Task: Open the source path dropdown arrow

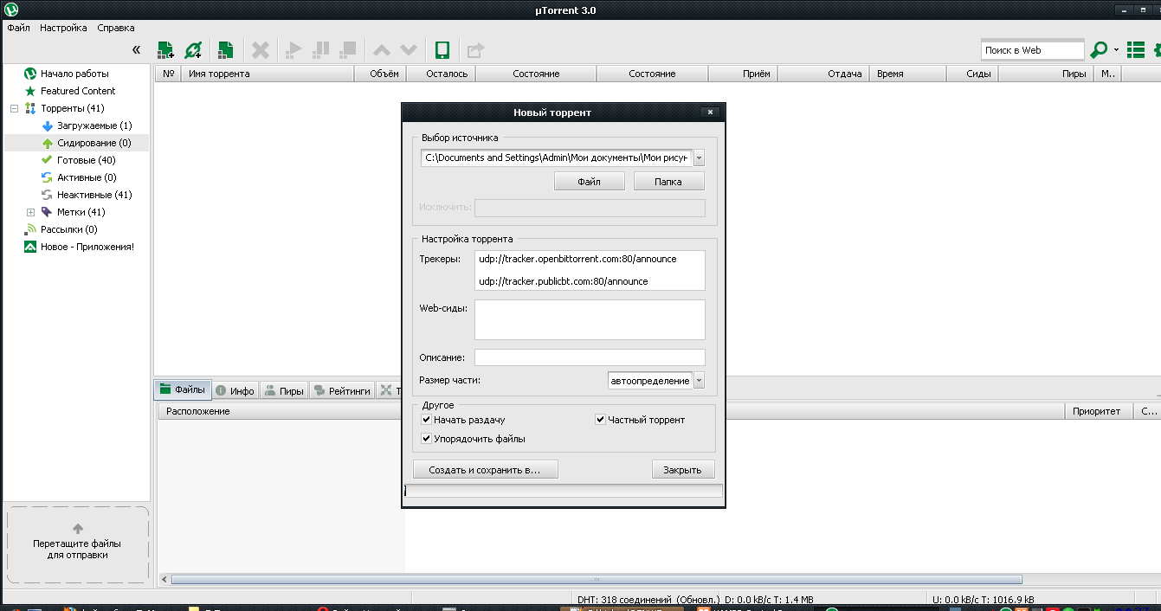Action: tap(700, 158)
